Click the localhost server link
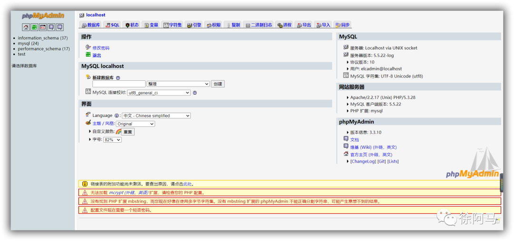514x241 pixels. (96, 15)
